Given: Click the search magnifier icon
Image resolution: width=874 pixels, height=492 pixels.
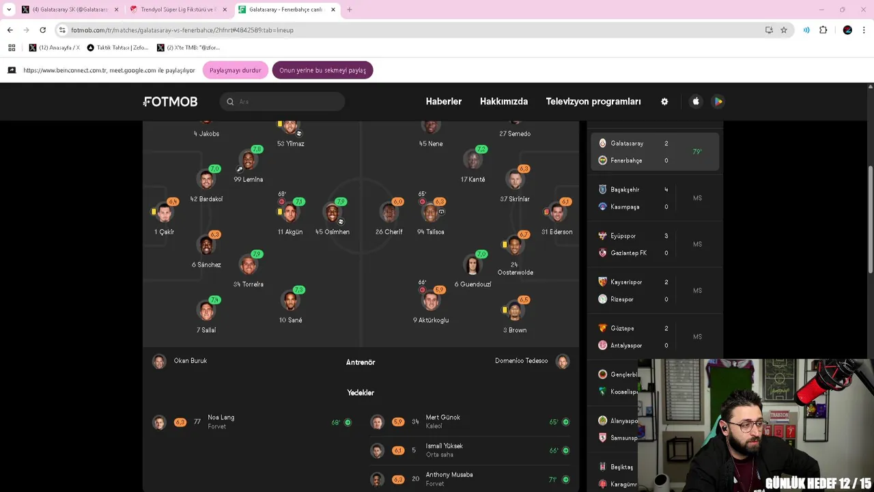Looking at the screenshot, I should coord(230,102).
